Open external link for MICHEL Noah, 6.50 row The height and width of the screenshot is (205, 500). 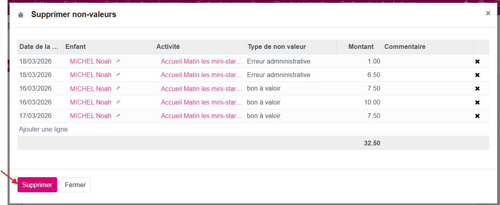[118, 75]
